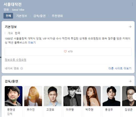Switch to the 기본정보 tab

tap(22, 16)
